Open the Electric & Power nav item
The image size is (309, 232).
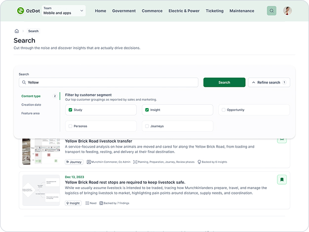click(x=184, y=11)
